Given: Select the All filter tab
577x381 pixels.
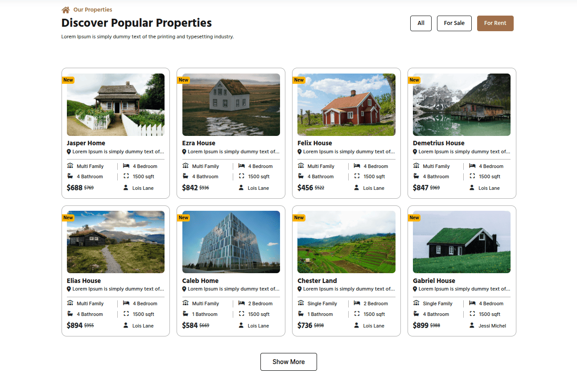Looking at the screenshot, I should tap(420, 23).
